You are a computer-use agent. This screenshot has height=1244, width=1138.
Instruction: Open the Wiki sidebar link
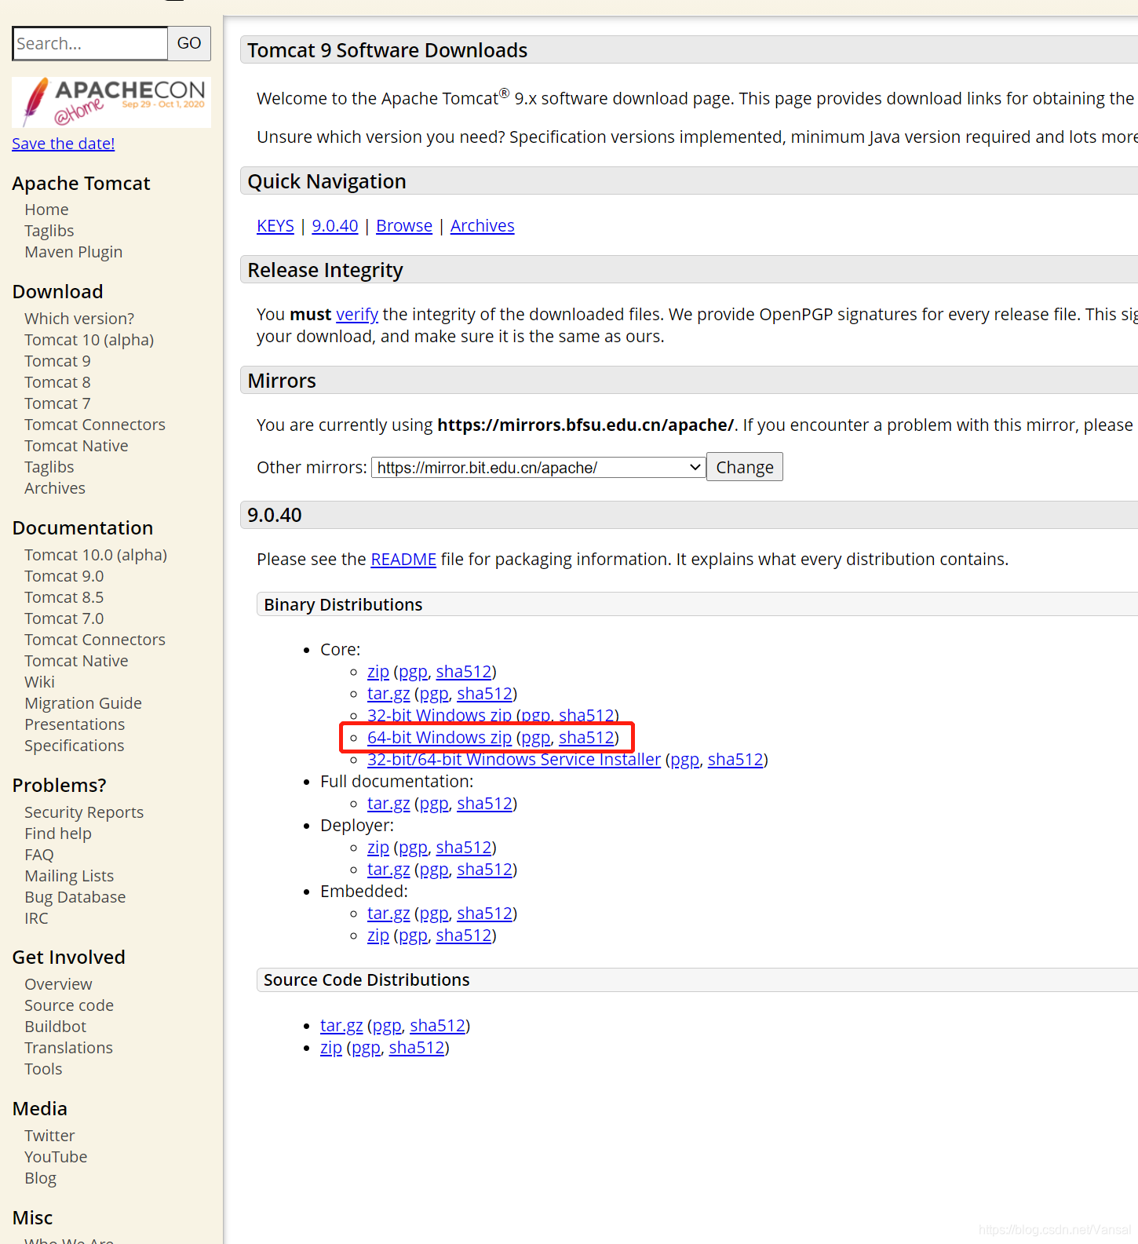point(39,682)
